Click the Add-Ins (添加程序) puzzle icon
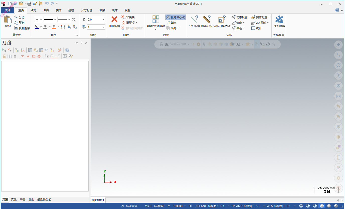This screenshot has width=345, height=209. pyautogui.click(x=279, y=19)
